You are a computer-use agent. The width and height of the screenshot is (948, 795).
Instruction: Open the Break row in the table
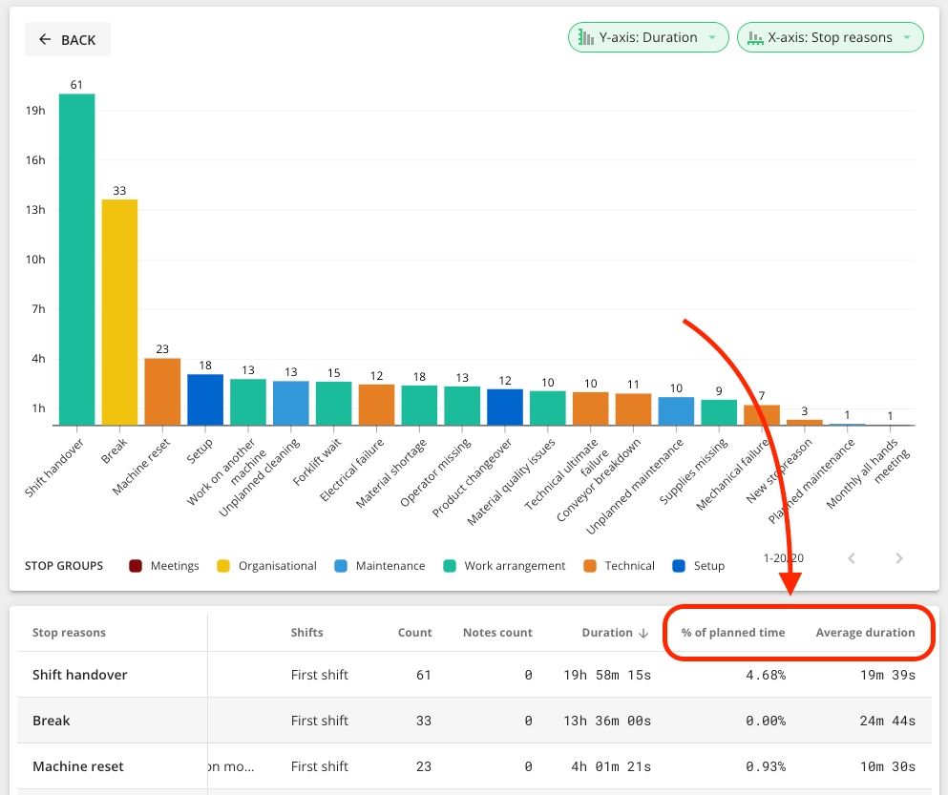[x=474, y=721]
